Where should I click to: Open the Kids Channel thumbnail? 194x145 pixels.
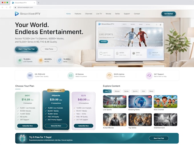[x=165, y=102]
